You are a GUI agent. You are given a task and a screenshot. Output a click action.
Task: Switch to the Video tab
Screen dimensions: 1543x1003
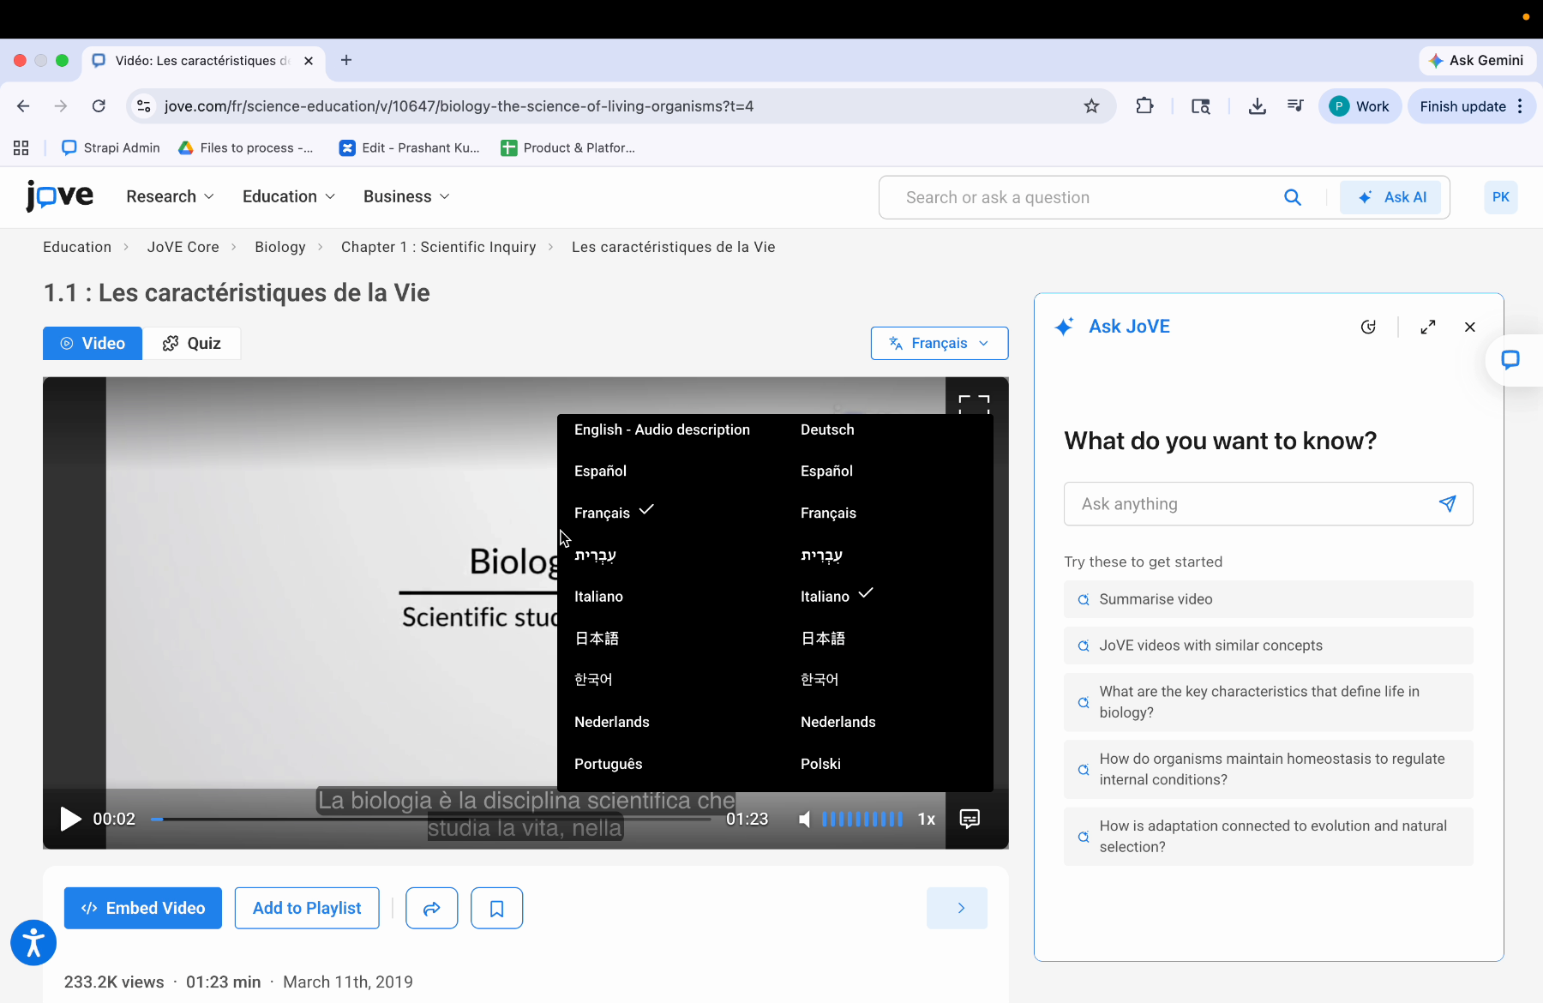[x=93, y=343]
